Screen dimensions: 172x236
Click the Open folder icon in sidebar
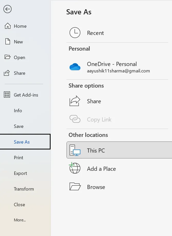[x=7, y=57]
